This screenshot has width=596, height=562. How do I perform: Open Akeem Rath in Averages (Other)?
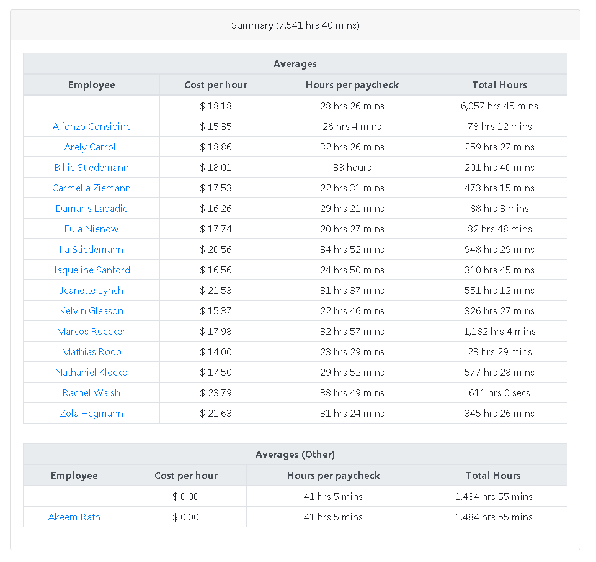tap(74, 517)
